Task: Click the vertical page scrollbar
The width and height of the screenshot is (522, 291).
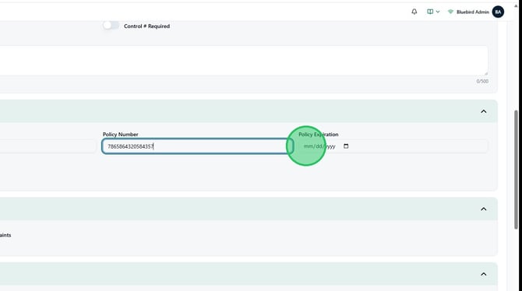Action: coord(516,170)
